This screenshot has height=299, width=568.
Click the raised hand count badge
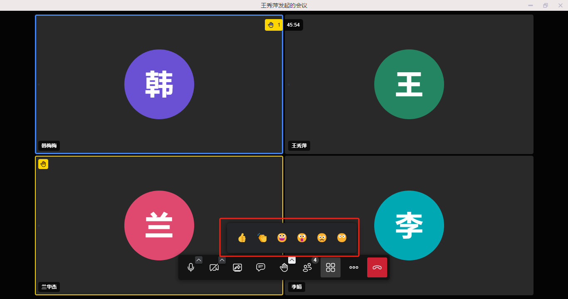[274, 25]
